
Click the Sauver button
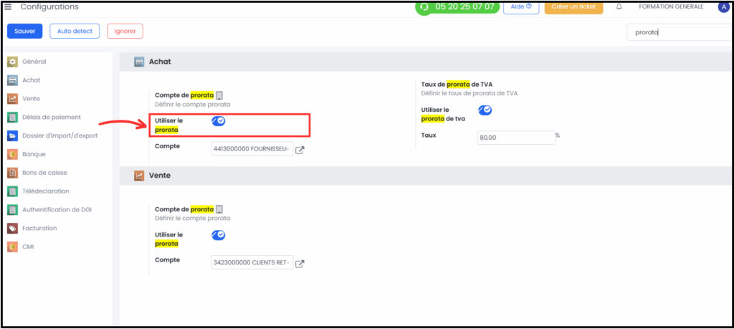coord(25,32)
